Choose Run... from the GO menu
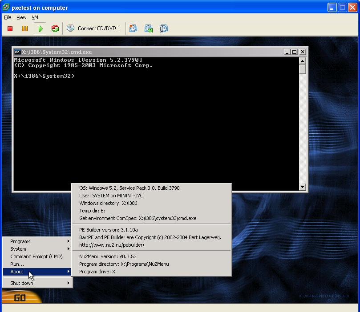Image resolution: width=360 pixels, height=312 pixels. tap(37, 264)
